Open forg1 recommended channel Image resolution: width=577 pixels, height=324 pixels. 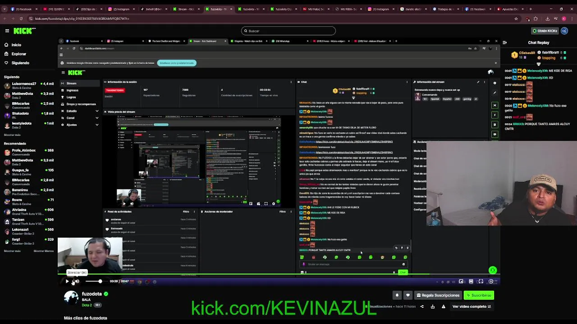coord(29,241)
